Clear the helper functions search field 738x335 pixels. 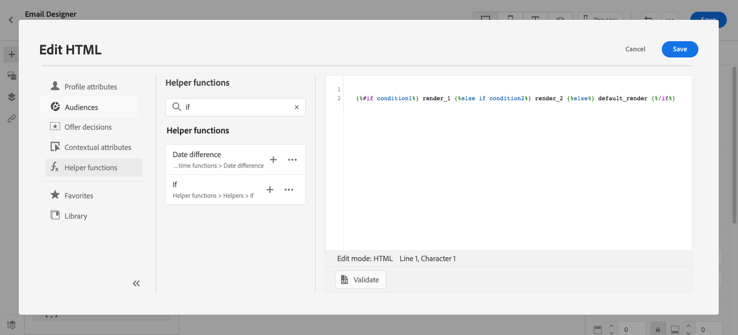click(x=297, y=107)
